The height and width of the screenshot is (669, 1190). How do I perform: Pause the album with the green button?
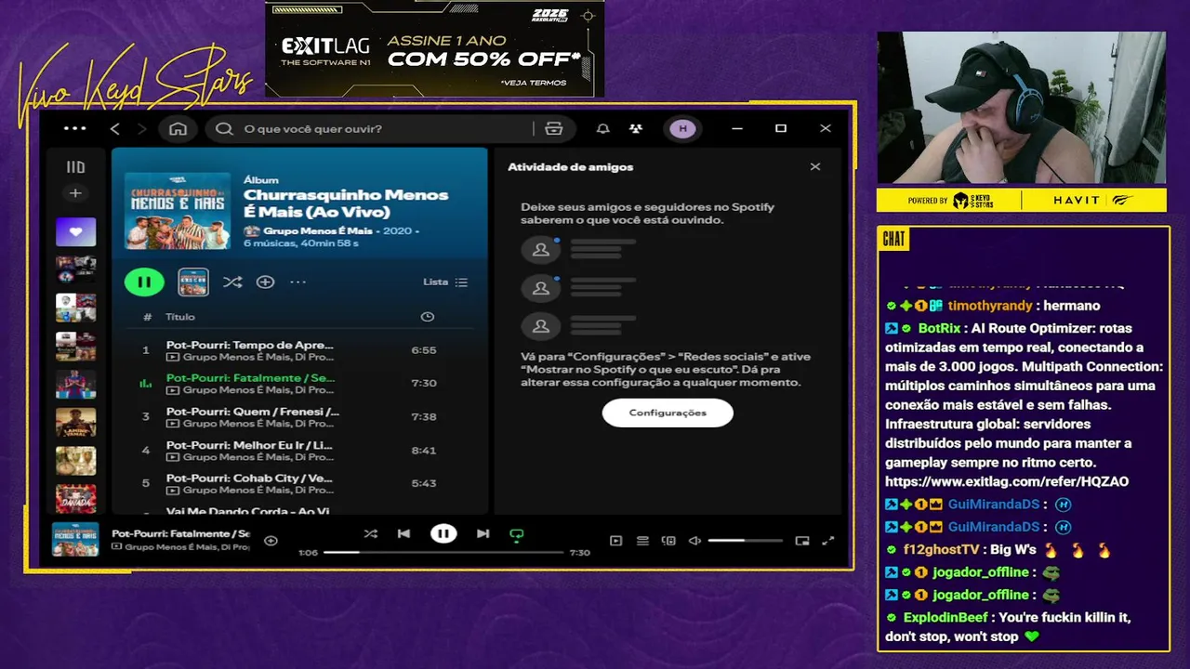coord(144,282)
